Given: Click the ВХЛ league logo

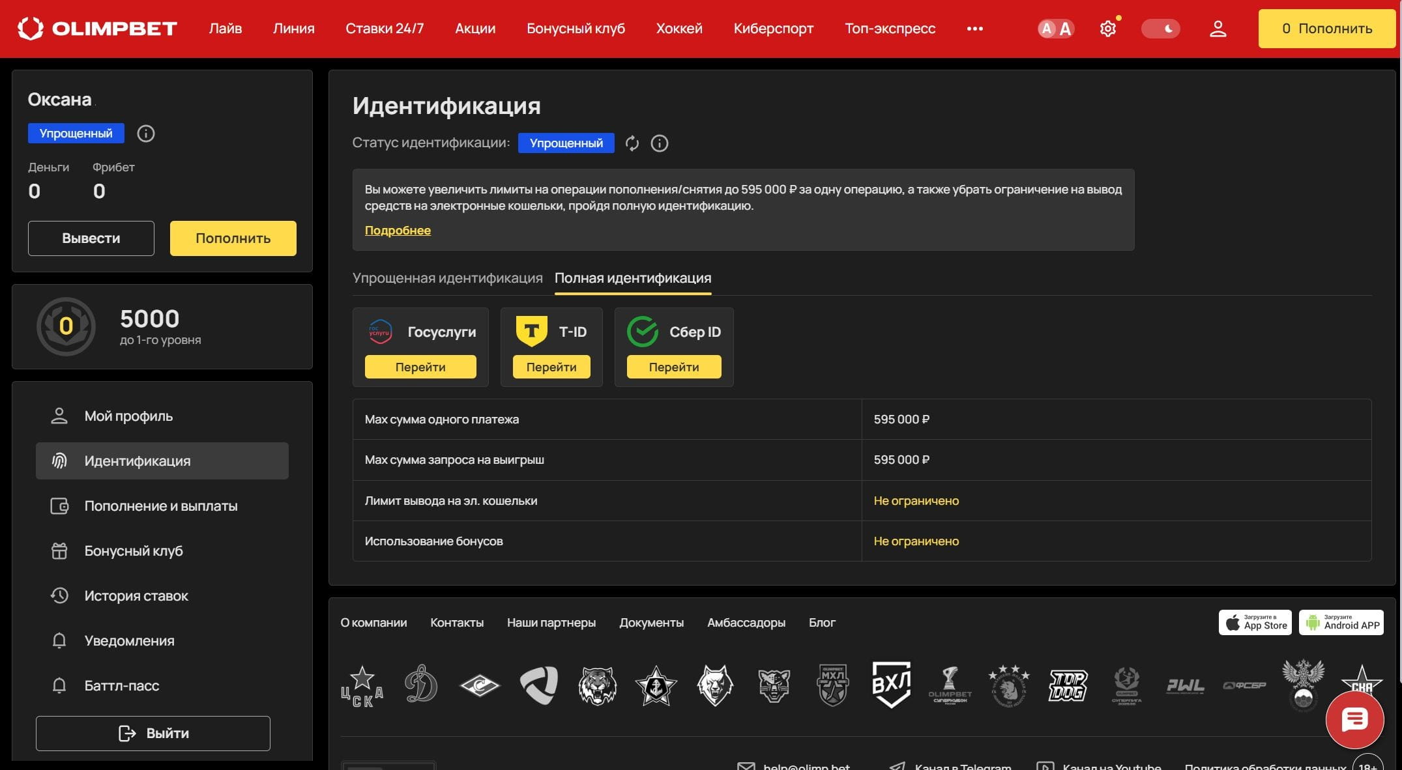Looking at the screenshot, I should tap(892, 685).
